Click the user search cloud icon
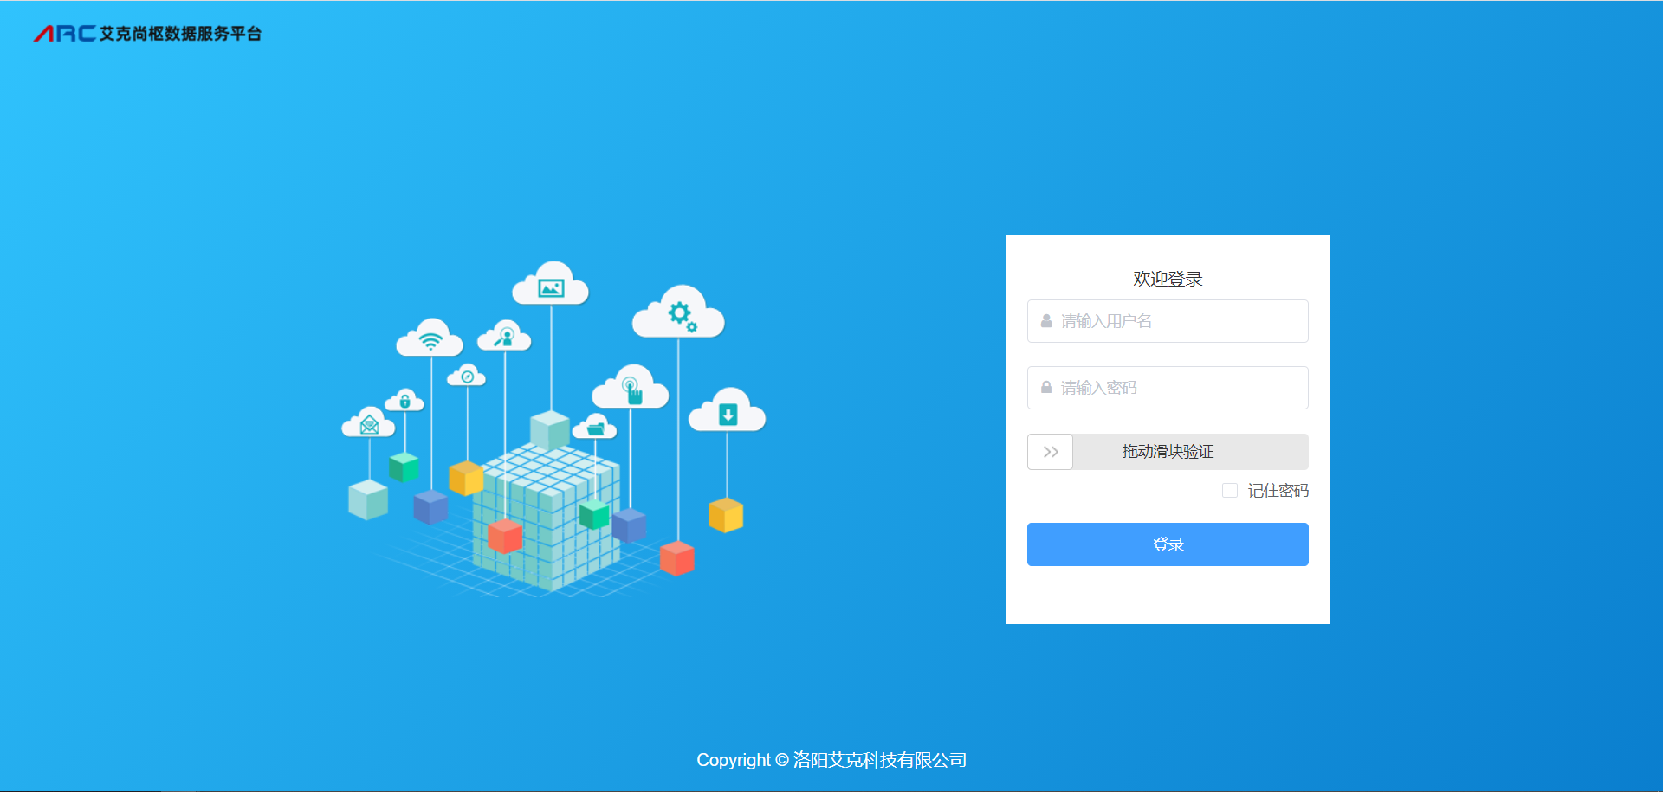The height and width of the screenshot is (792, 1663). (505, 337)
